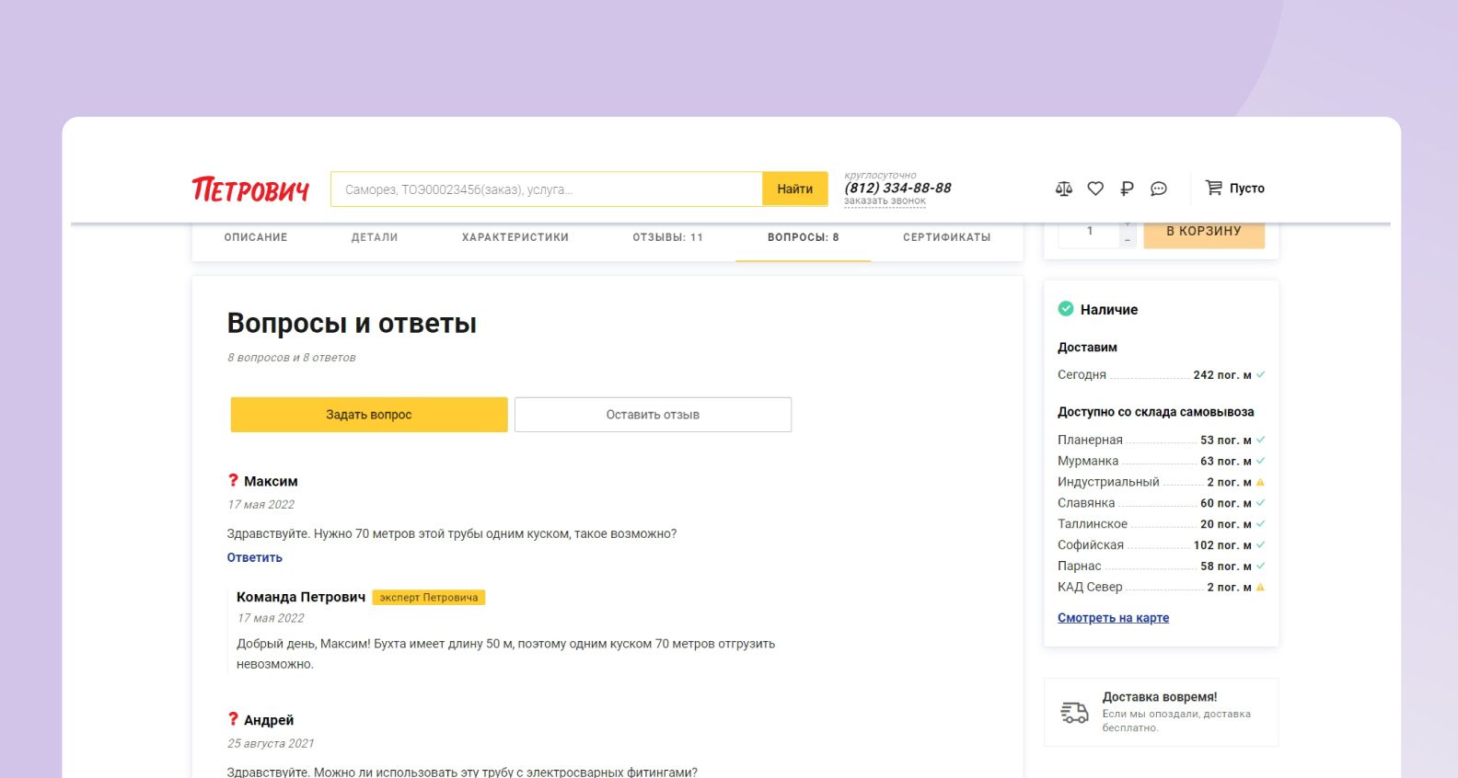Switch to the Описание tab
The width and height of the screenshot is (1458, 778).
click(256, 237)
